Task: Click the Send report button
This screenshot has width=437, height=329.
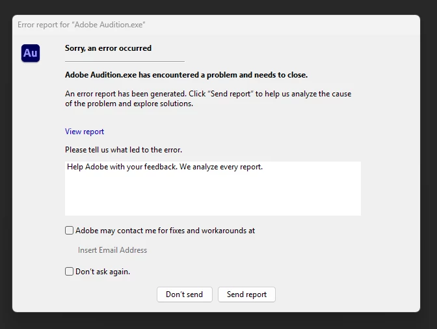Action: coord(246,294)
